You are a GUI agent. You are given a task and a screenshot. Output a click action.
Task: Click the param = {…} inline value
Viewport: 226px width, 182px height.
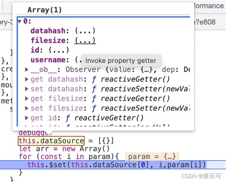coord(152,156)
